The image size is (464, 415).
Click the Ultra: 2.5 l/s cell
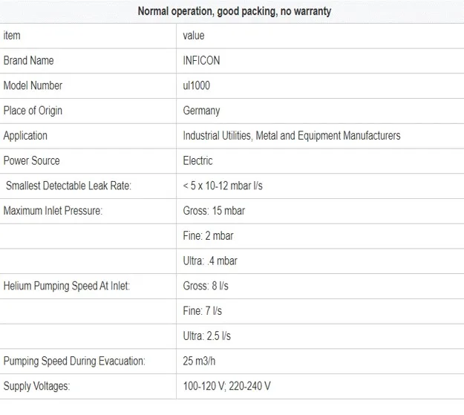(x=207, y=336)
